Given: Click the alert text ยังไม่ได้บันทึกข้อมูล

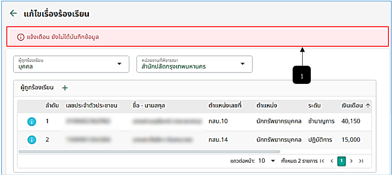Looking at the screenshot, I should point(75,37).
